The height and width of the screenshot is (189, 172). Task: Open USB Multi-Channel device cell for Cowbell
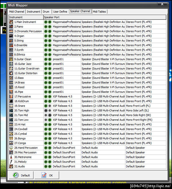(103, 129)
